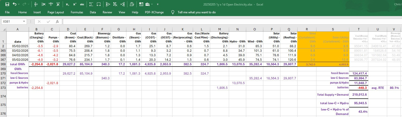Open the Name Box dropdown arrow

point(24,22)
